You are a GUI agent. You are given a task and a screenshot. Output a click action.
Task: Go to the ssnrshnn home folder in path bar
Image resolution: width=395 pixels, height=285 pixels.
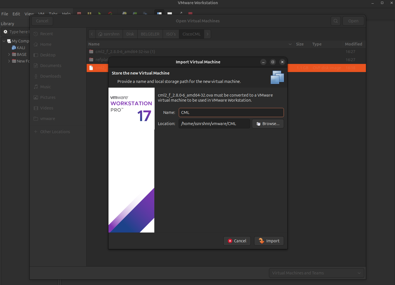[109, 34]
